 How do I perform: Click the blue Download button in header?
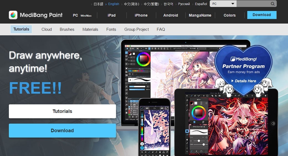[262, 15]
